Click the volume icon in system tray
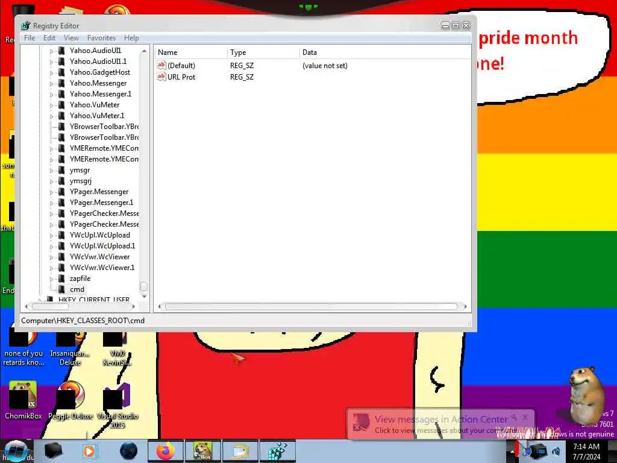This screenshot has width=617, height=463. click(x=556, y=451)
